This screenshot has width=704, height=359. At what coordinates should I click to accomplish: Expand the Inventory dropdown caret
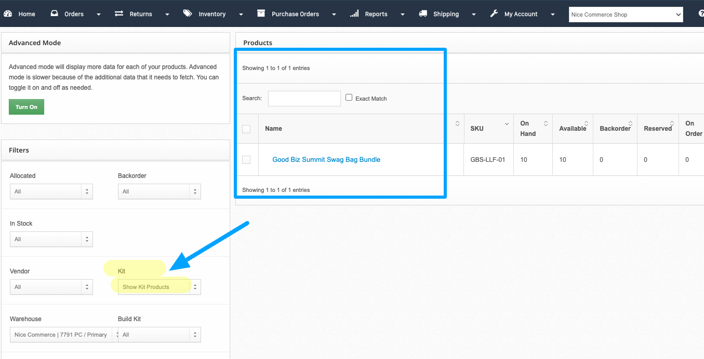(x=241, y=15)
